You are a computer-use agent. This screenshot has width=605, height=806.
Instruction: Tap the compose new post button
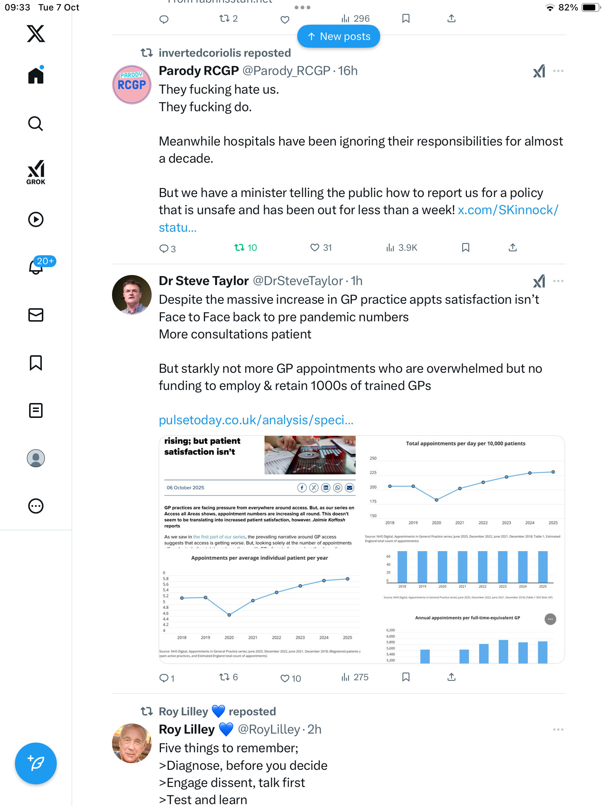pyautogui.click(x=36, y=763)
